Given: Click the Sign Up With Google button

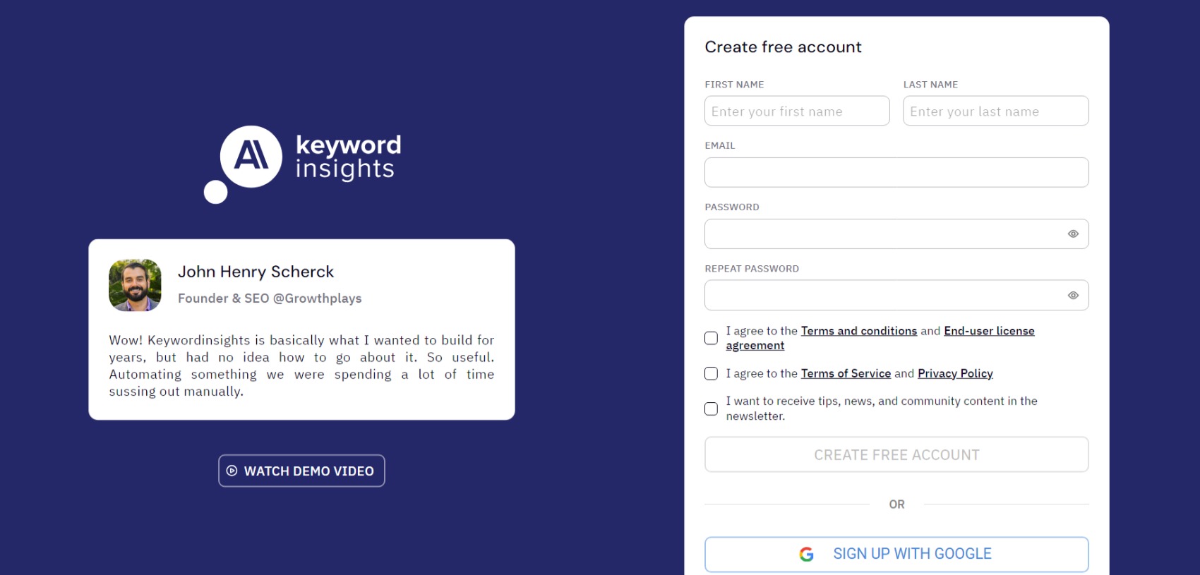Looking at the screenshot, I should 896,554.
